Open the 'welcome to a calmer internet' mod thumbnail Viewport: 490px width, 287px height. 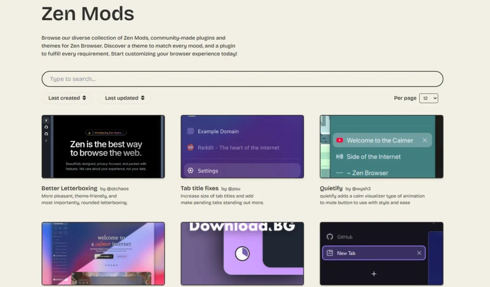103,254
